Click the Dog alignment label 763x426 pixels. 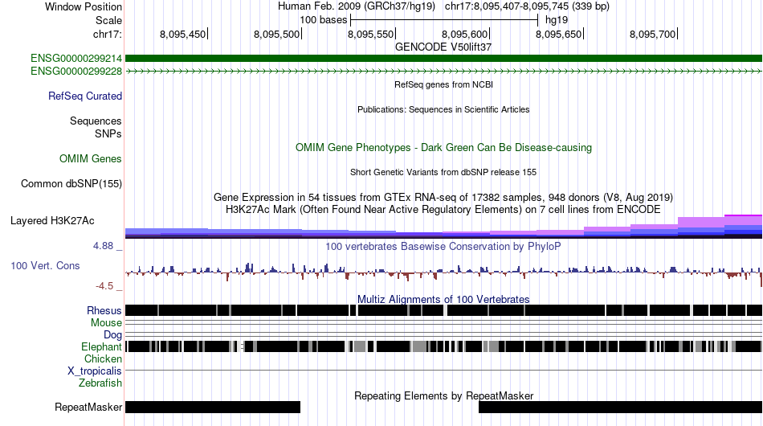coord(112,334)
